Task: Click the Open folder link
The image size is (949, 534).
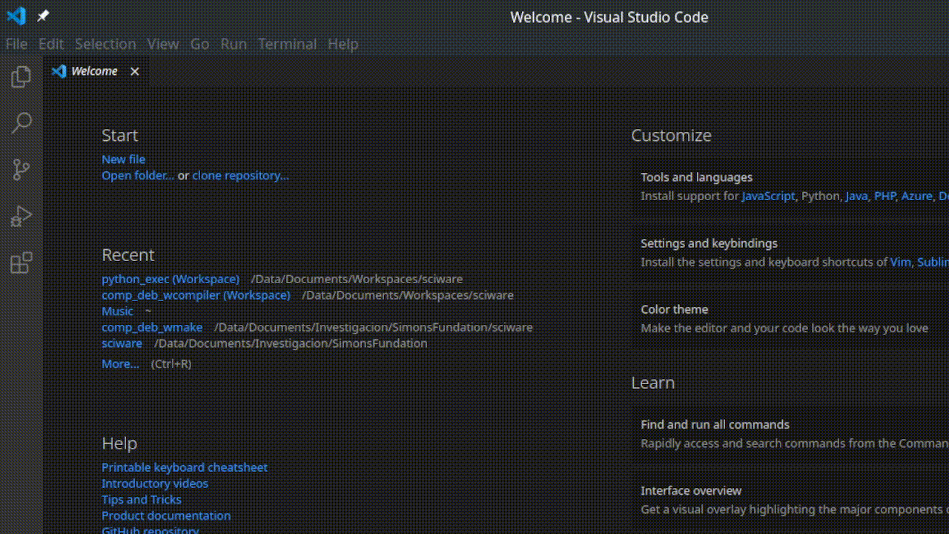Action: 136,175
